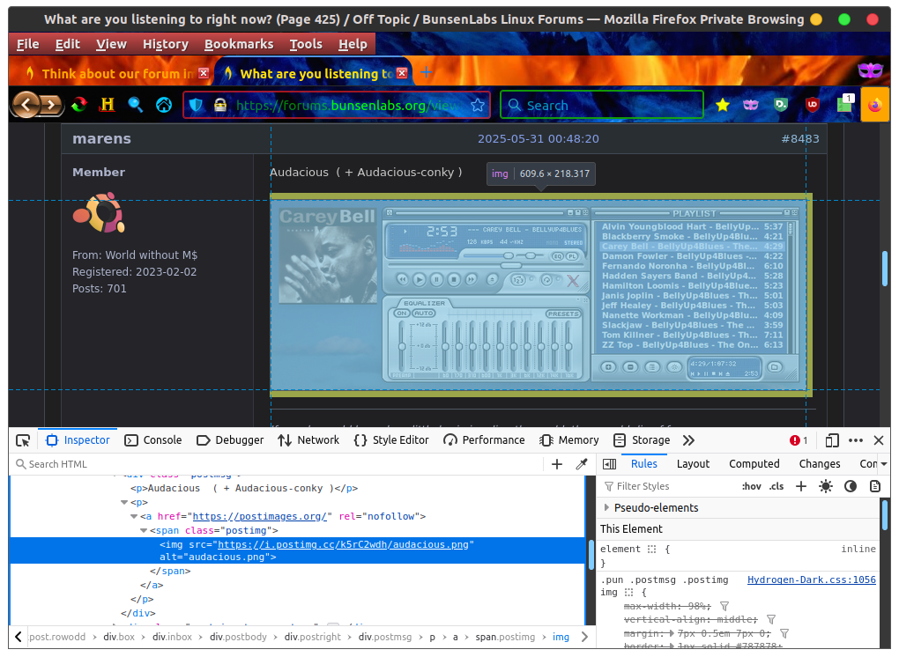Open the File menu
This screenshot has width=899, height=657.
[27, 44]
